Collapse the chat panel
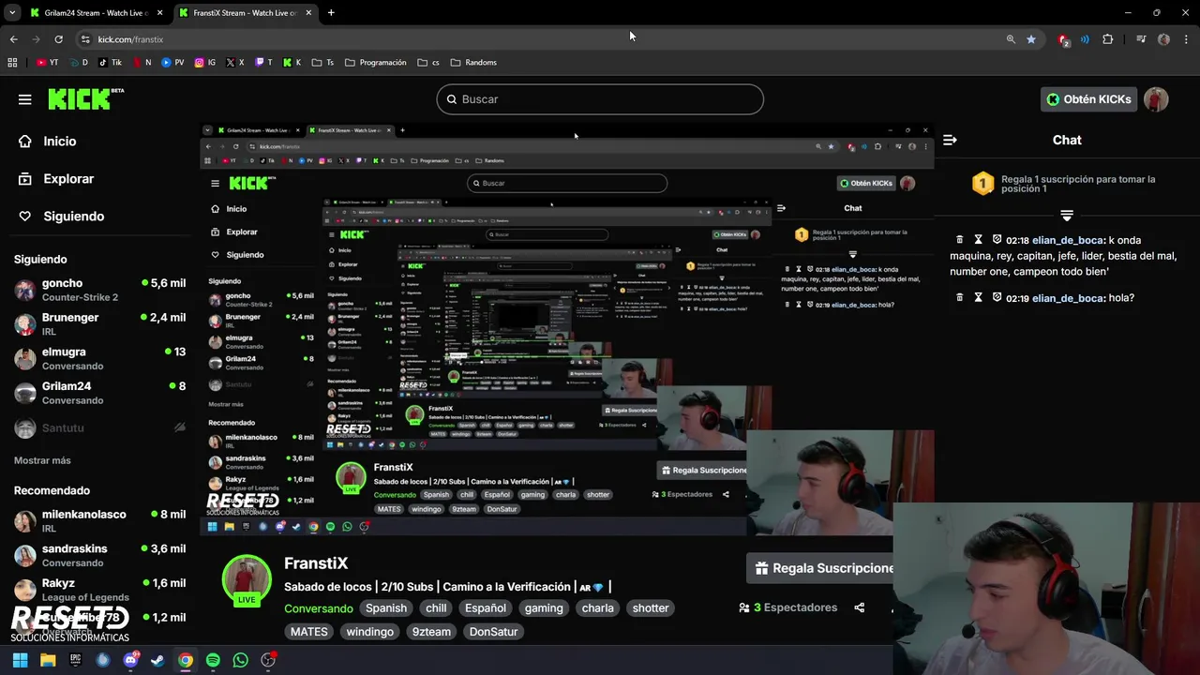This screenshot has height=675, width=1200. click(x=950, y=140)
